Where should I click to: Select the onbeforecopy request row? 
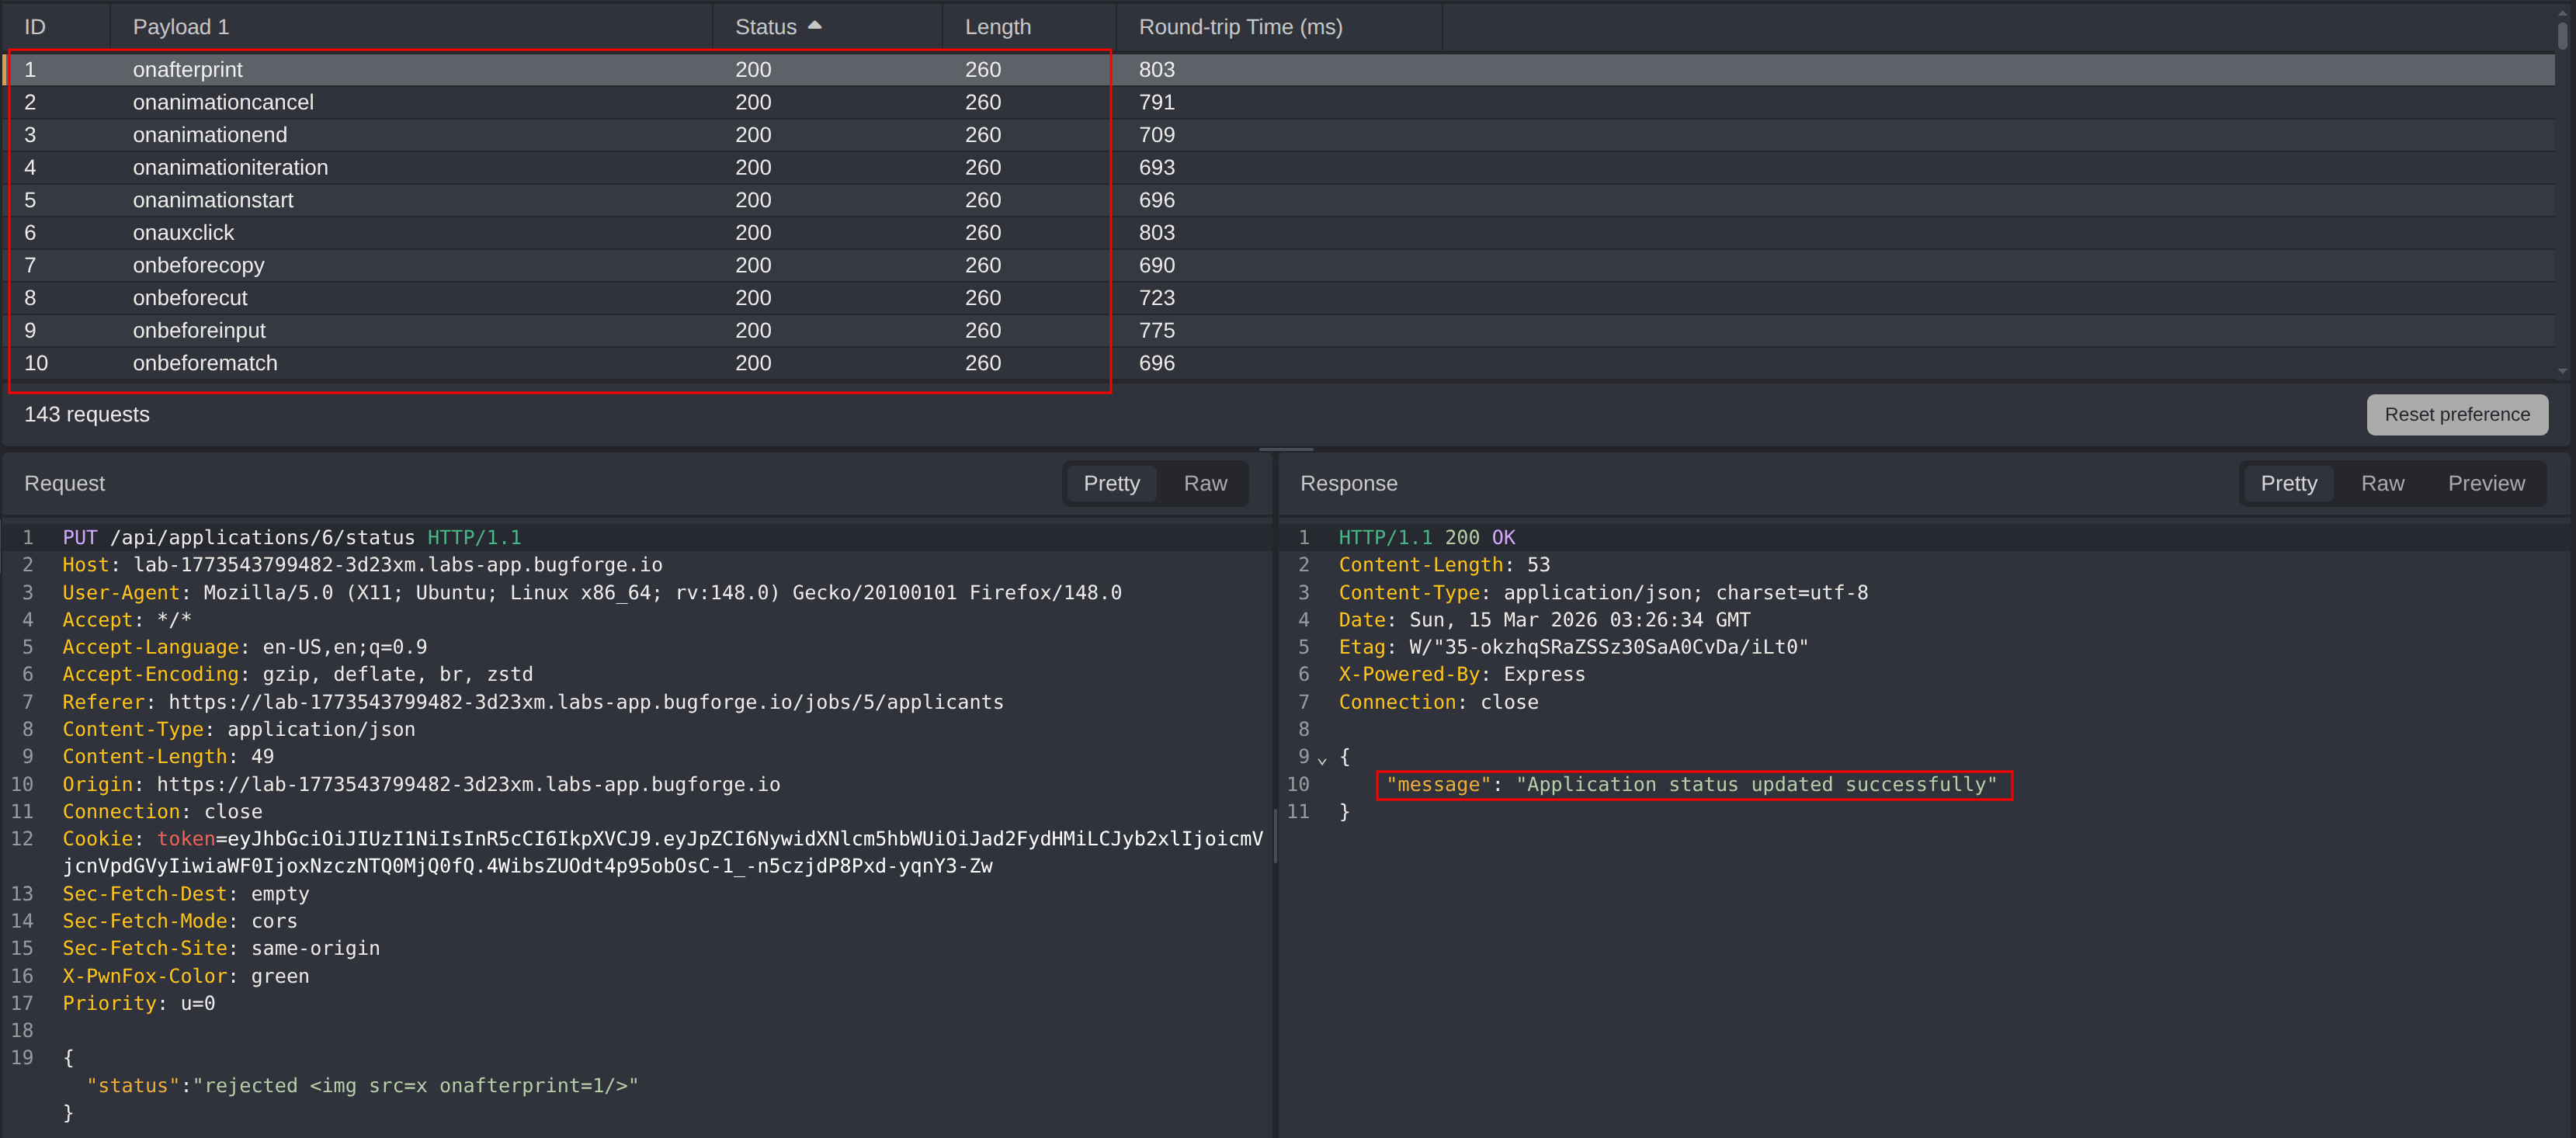click(x=400, y=265)
